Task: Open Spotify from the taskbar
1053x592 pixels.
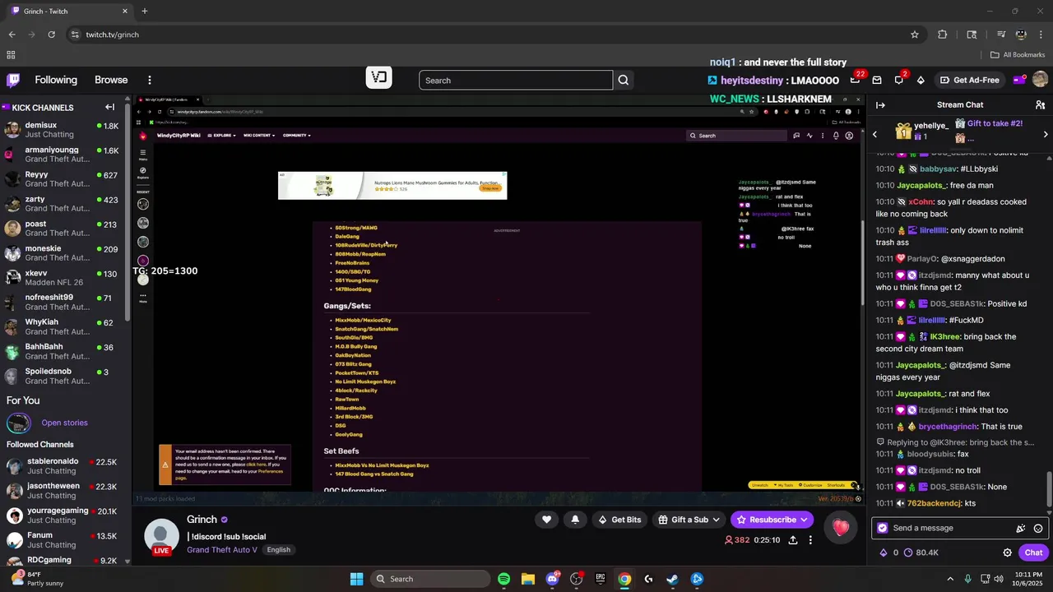Action: 503,579
